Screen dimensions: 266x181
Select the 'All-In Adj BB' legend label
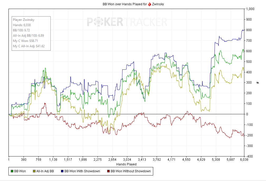tap(45, 171)
